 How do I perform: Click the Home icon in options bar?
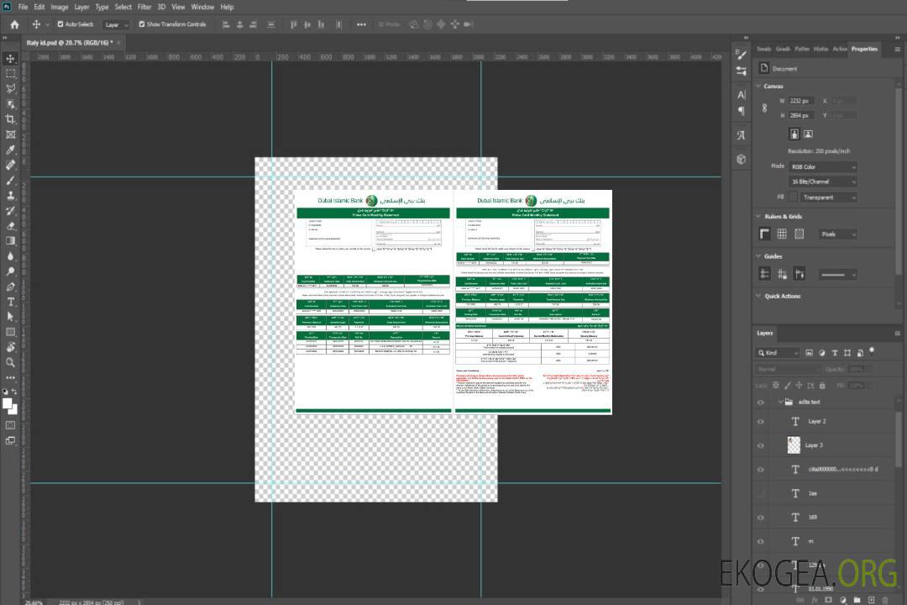14,24
